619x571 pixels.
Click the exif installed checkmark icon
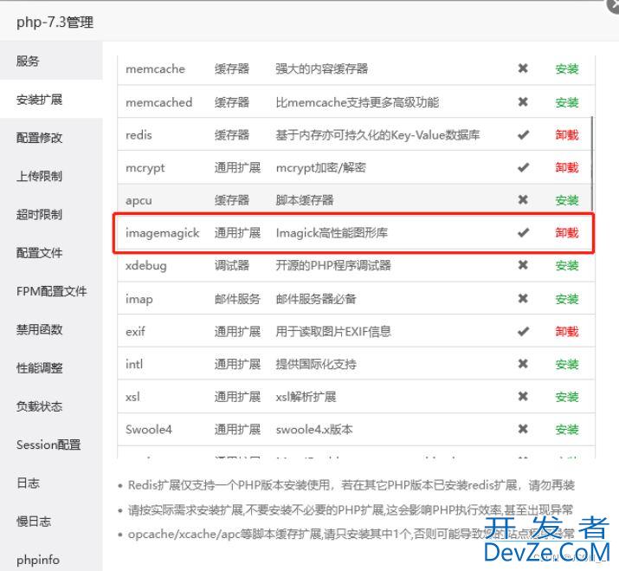point(523,332)
